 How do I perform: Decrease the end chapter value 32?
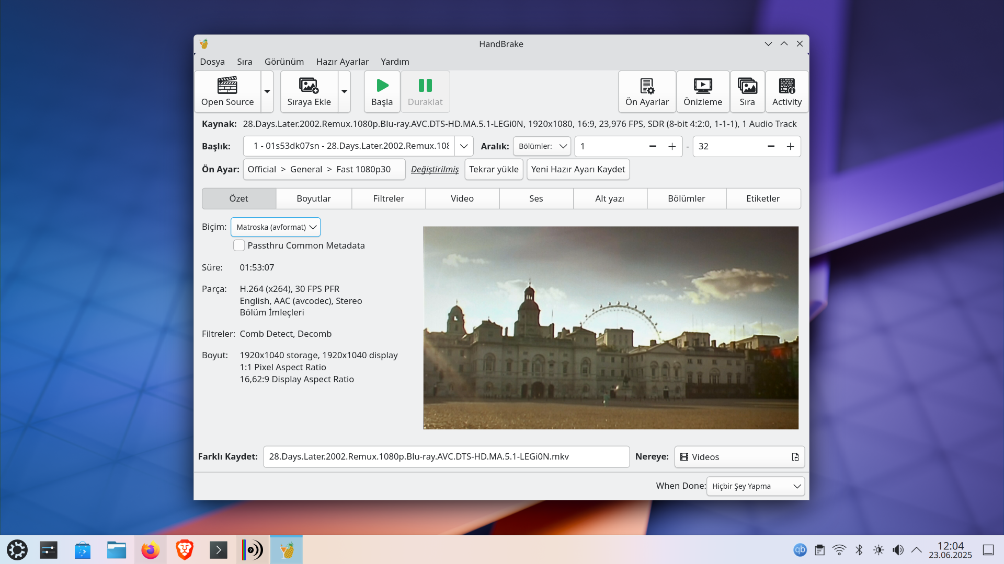pyautogui.click(x=771, y=146)
